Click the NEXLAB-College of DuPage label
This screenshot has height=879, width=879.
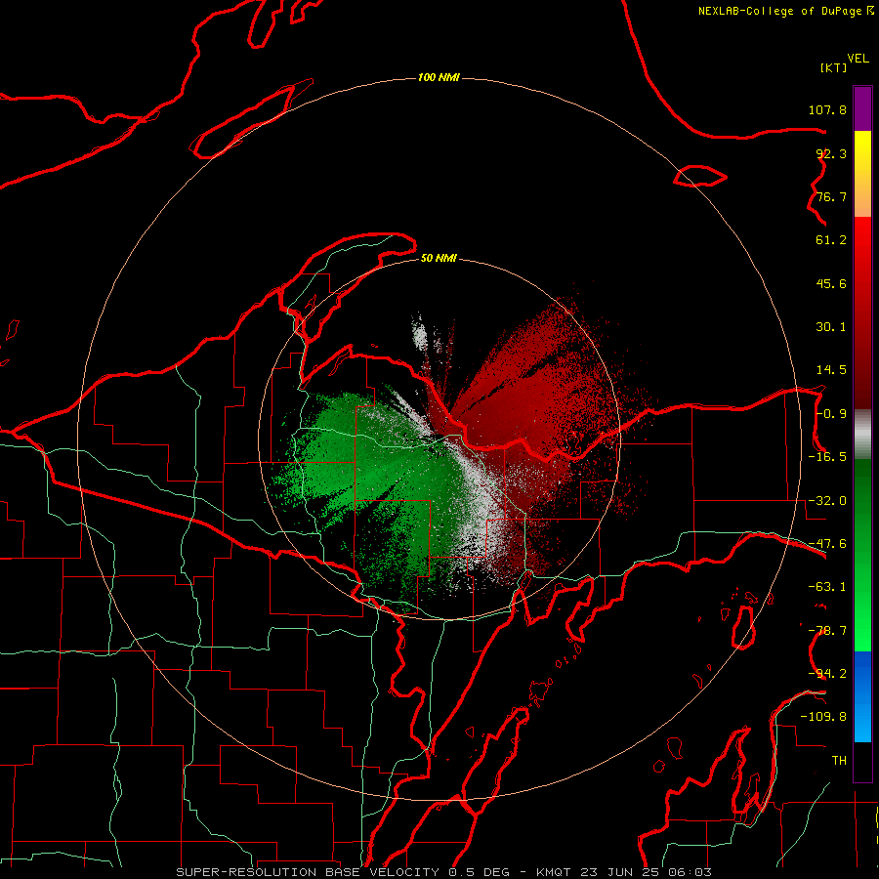(x=785, y=11)
